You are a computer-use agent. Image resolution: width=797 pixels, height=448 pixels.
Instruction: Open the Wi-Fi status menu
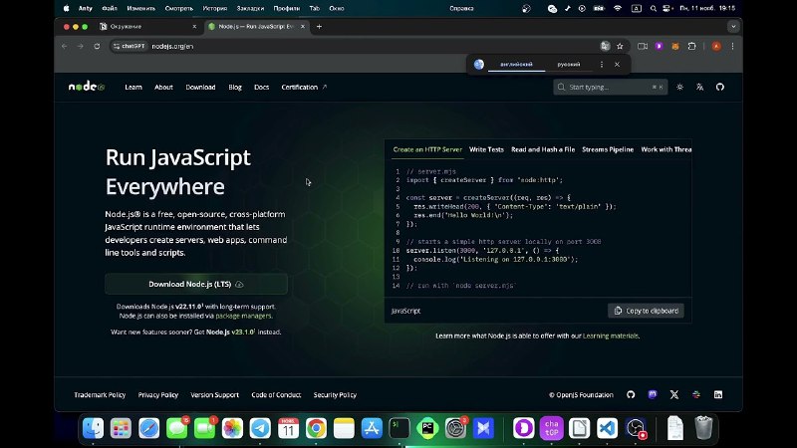tap(618, 8)
